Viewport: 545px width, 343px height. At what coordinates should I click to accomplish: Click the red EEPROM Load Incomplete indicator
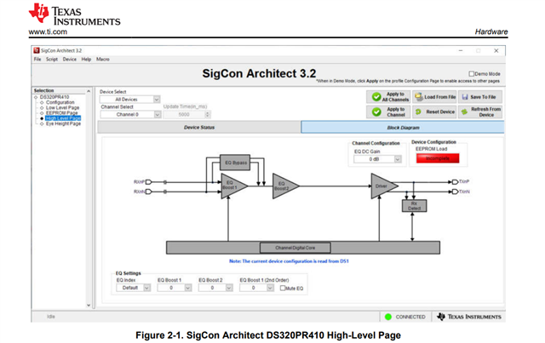(x=438, y=158)
